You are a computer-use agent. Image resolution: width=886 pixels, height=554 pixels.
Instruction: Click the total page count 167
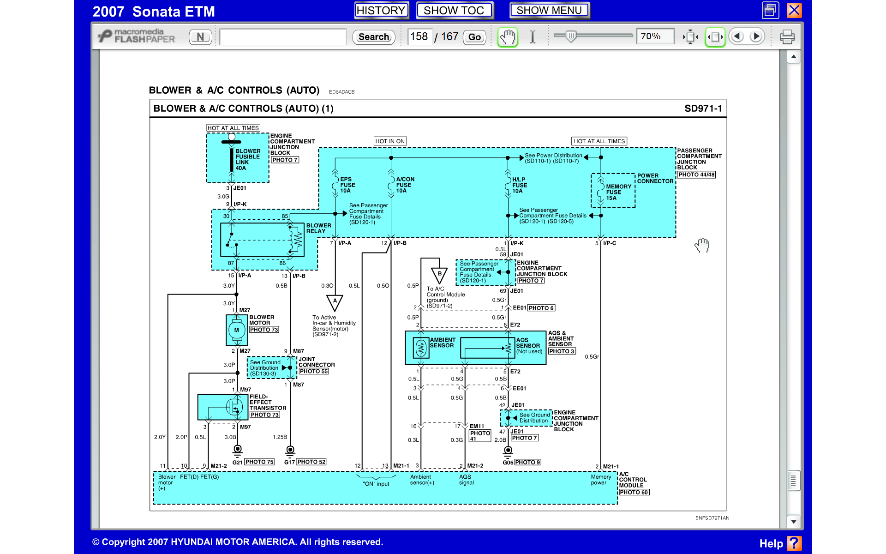(x=449, y=36)
